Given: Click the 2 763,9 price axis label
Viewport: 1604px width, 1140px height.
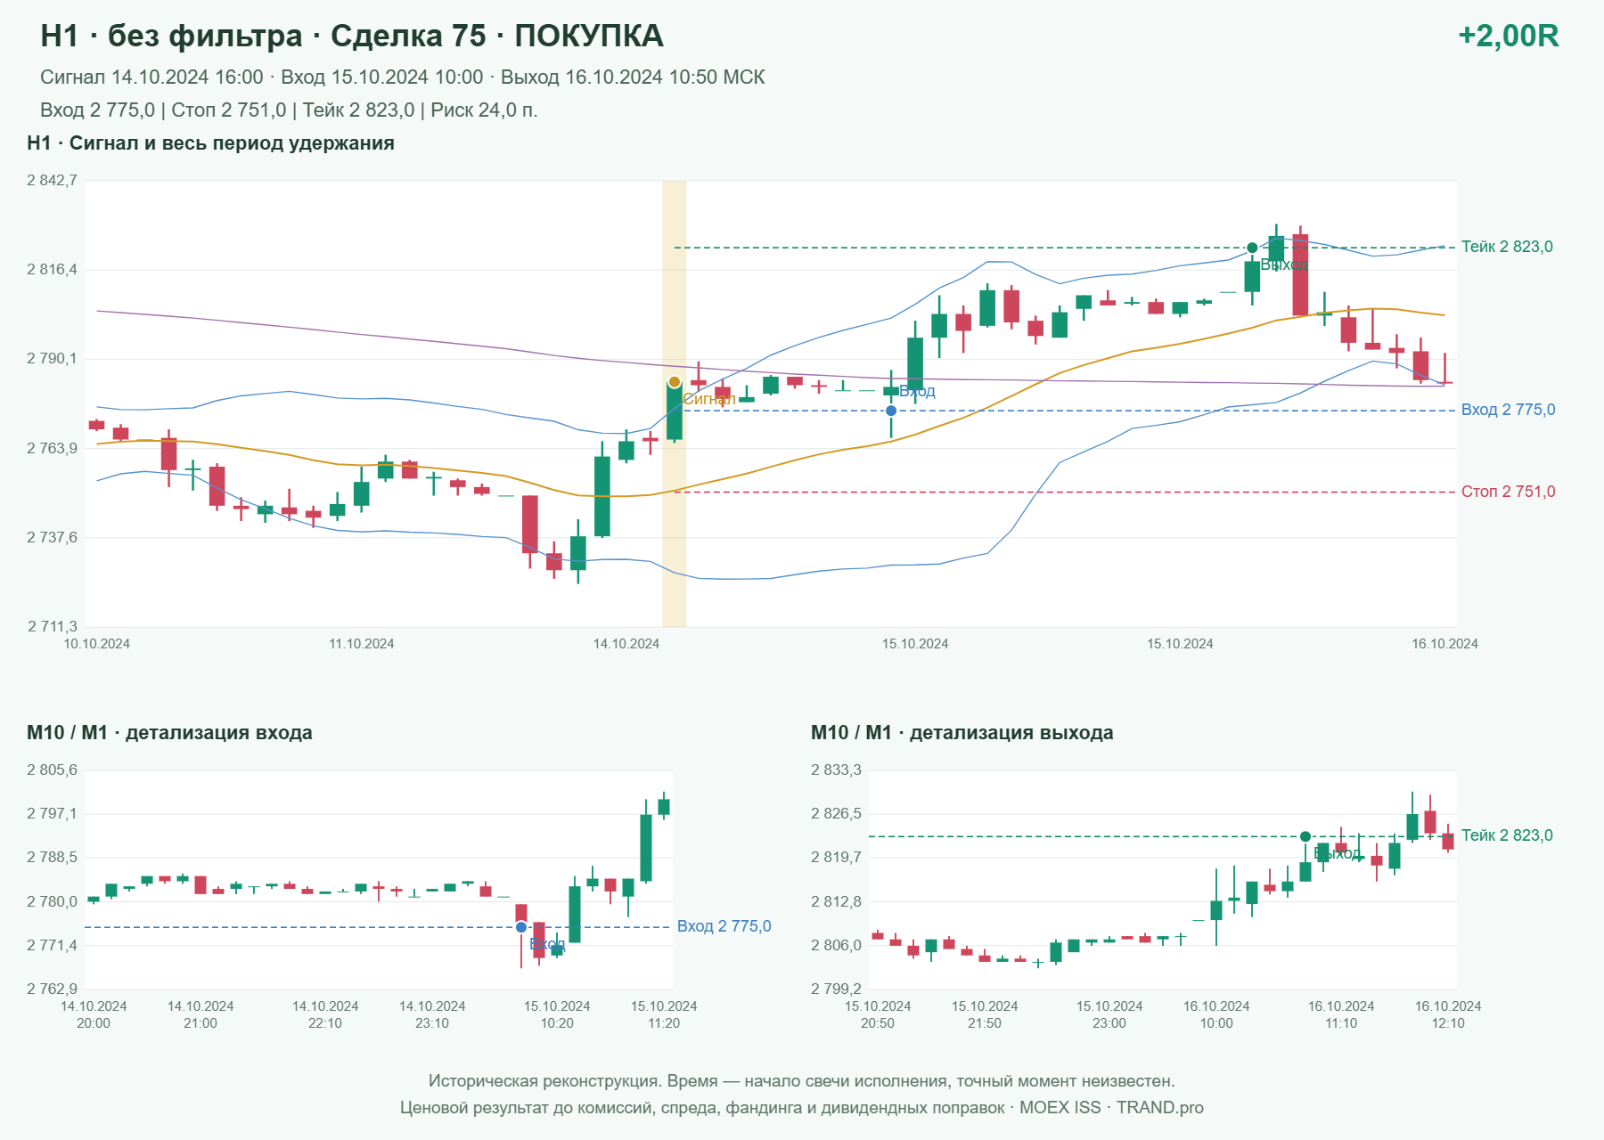Looking at the screenshot, I should 52,448.
